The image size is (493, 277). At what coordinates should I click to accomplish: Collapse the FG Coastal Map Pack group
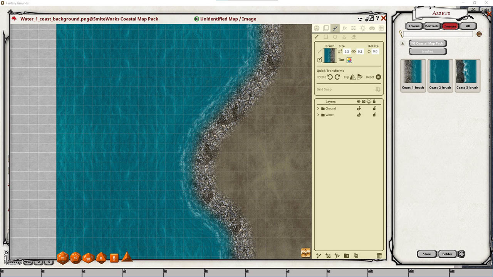[402, 43]
